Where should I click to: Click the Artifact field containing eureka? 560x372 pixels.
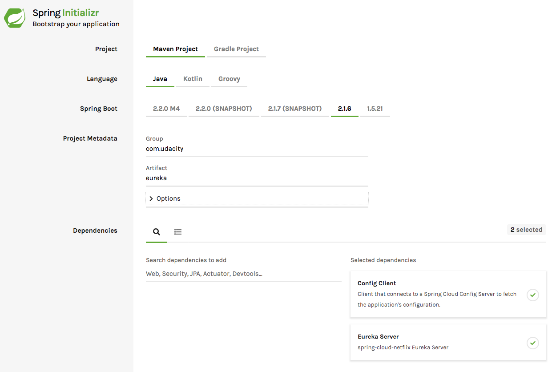257,178
